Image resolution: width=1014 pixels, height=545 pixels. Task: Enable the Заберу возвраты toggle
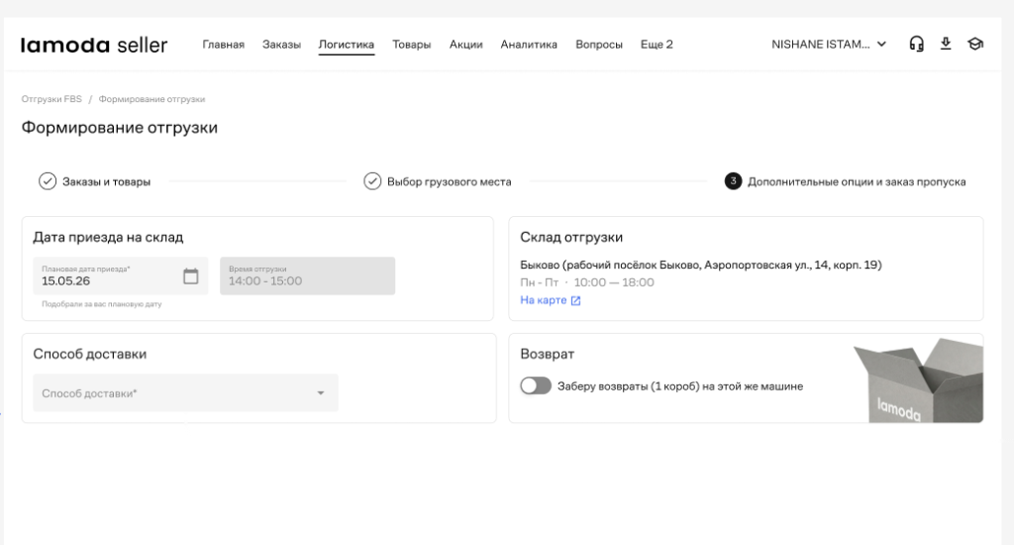pos(536,385)
